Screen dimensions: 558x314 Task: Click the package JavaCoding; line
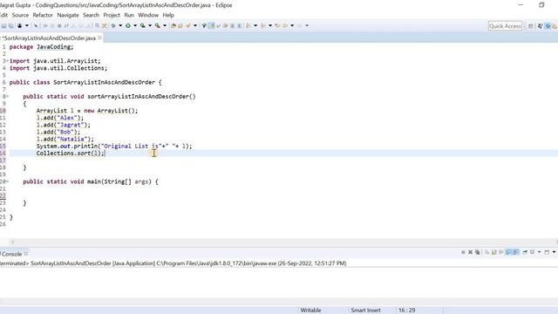[41, 46]
